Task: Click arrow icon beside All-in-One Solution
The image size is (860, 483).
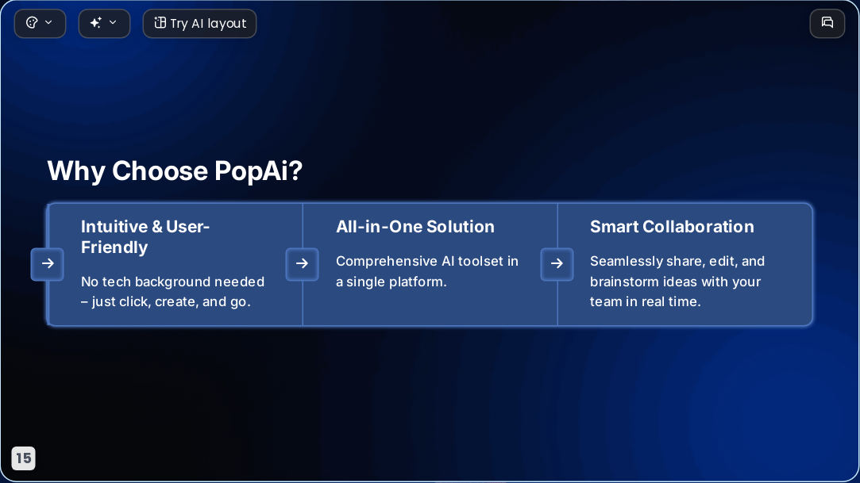Action: pos(303,264)
